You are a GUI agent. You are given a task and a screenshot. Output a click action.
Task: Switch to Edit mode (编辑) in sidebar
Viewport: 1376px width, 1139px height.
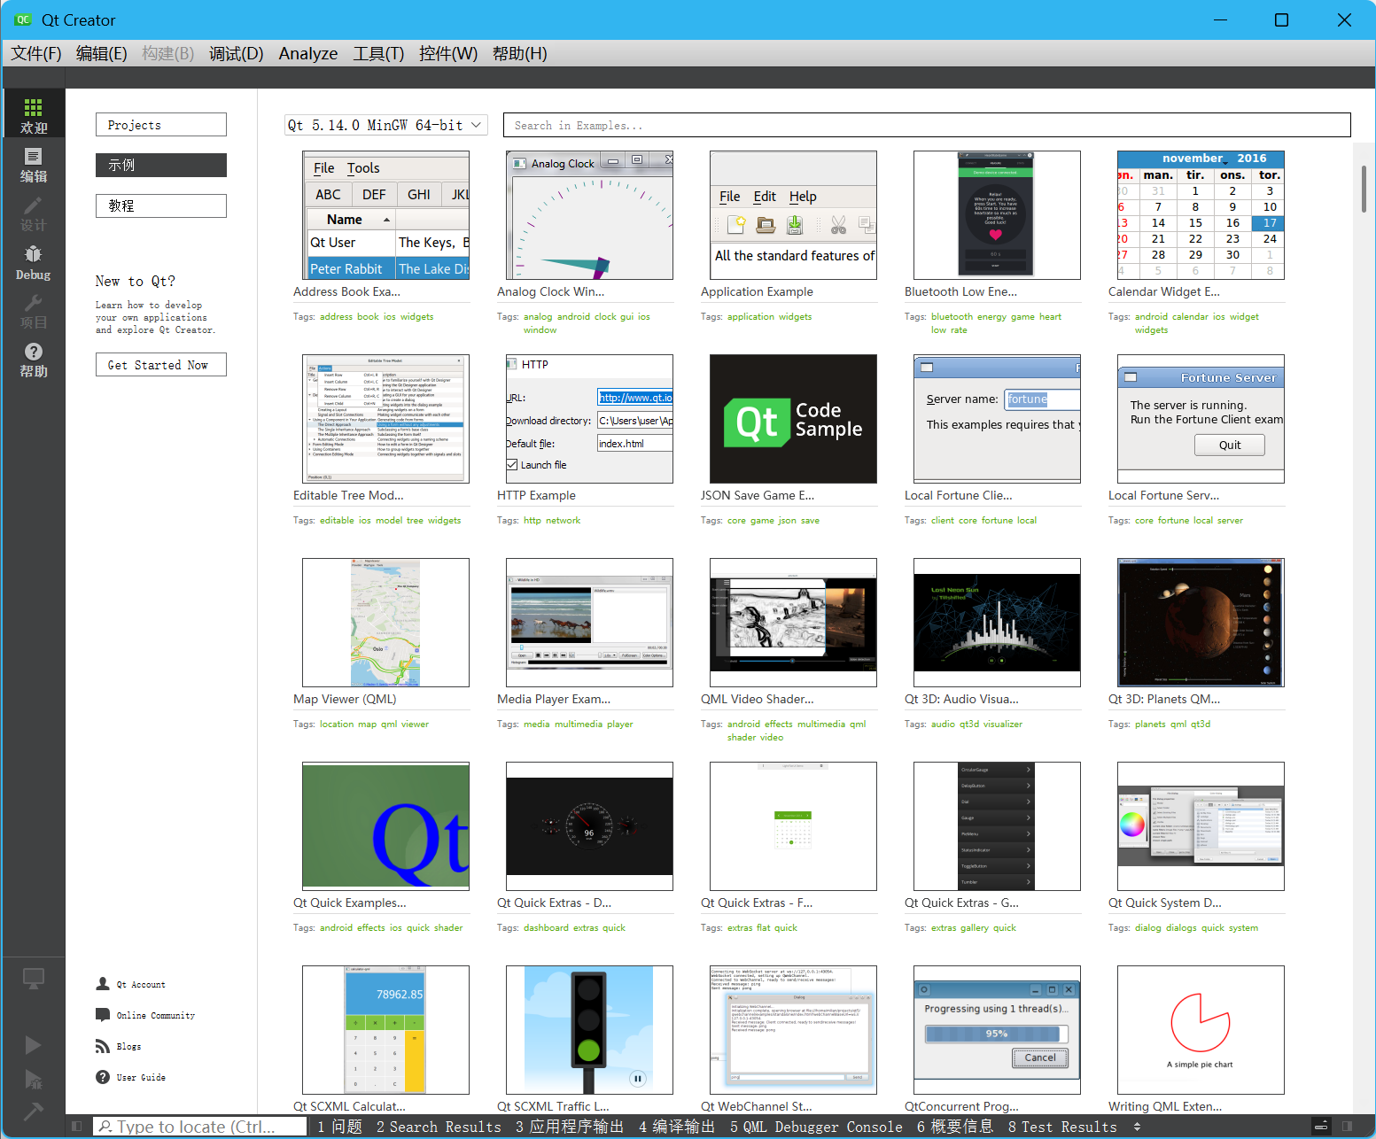coord(33,164)
